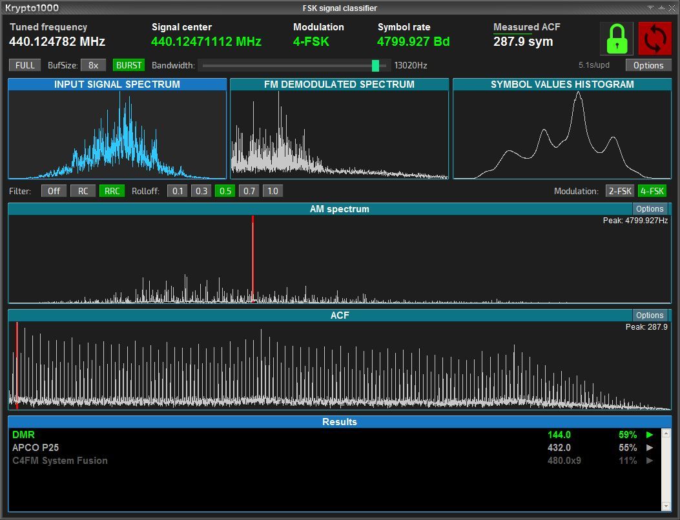This screenshot has width=680, height=520.
Task: Play the DMR result arrow
Action: pyautogui.click(x=649, y=435)
